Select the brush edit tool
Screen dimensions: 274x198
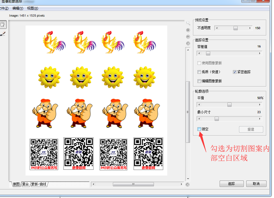[x=2, y=34]
